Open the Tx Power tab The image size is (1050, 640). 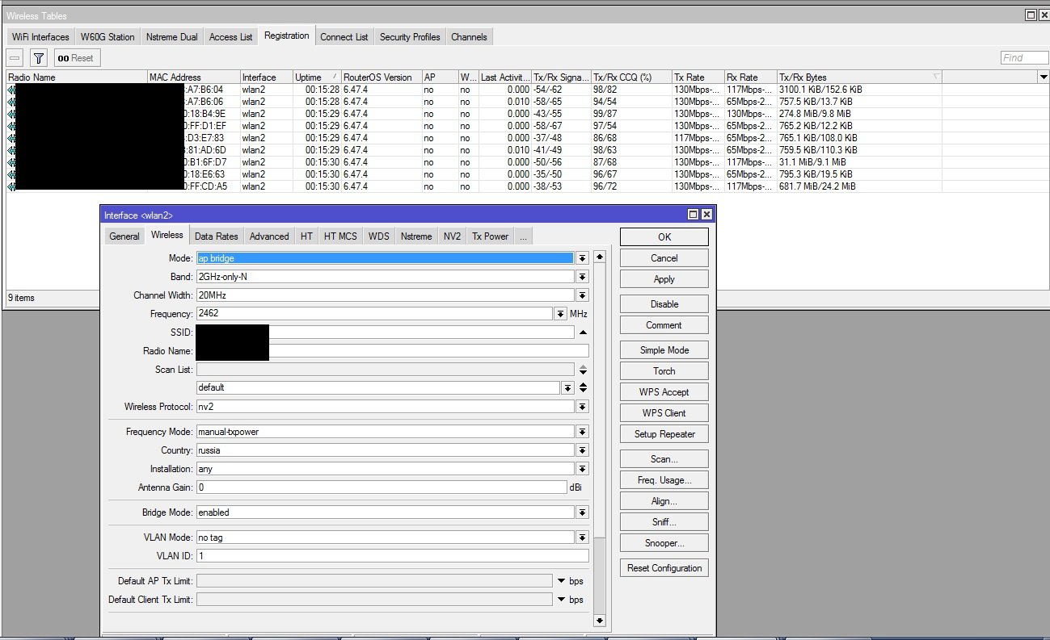490,236
